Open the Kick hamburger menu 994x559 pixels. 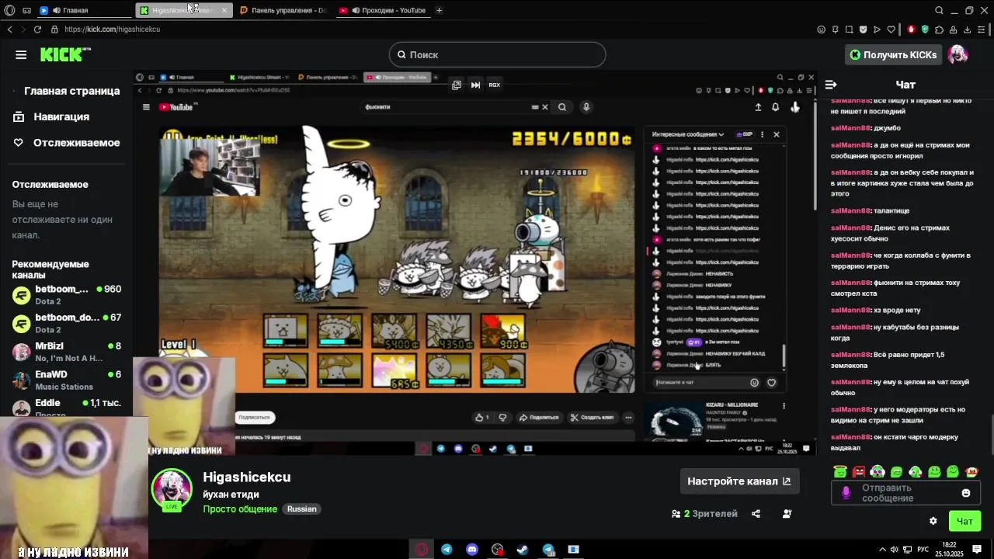click(21, 54)
